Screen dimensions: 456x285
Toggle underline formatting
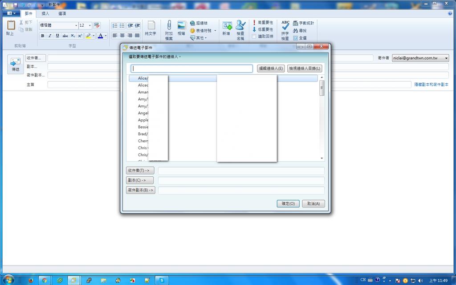(57, 36)
